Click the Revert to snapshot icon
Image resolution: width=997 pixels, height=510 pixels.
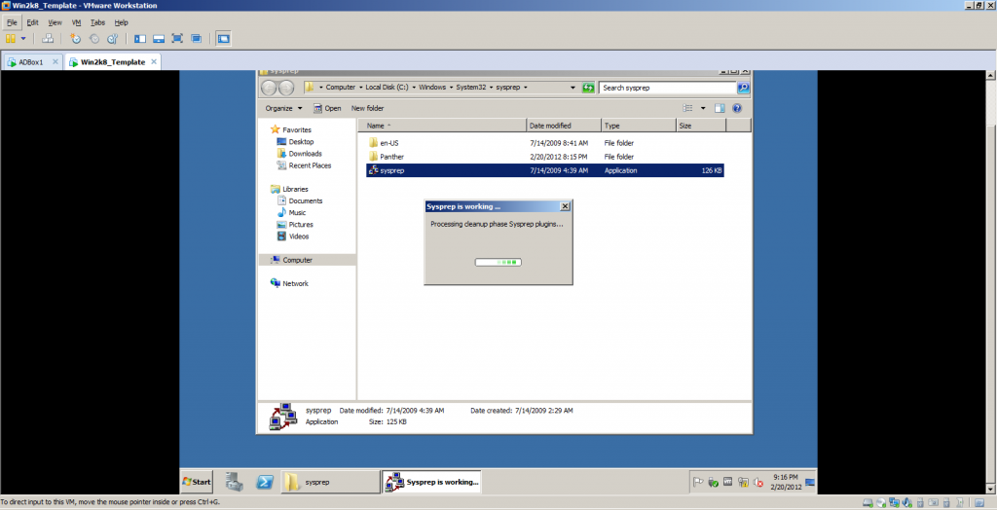click(x=94, y=39)
